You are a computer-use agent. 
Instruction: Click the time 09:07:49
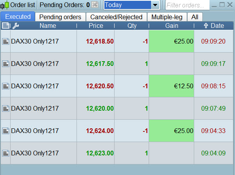point(213,108)
